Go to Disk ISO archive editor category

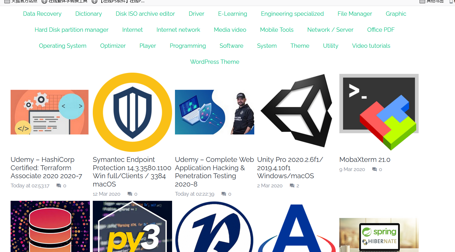click(x=145, y=14)
